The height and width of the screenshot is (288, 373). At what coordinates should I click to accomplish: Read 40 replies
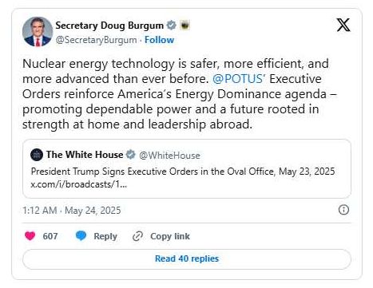coord(187,258)
